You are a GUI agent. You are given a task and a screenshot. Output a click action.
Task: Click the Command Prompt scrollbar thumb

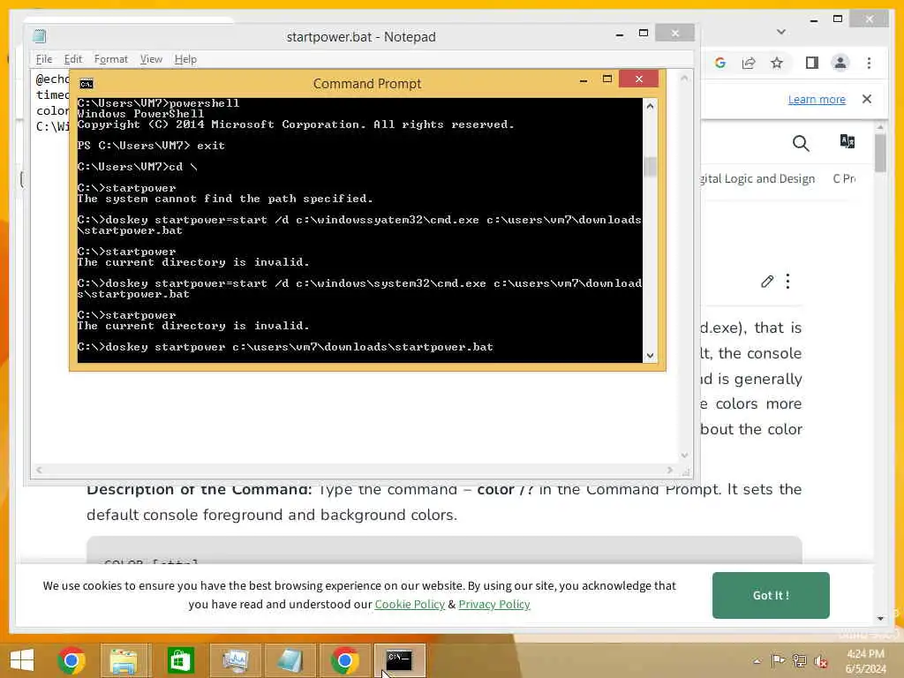(x=650, y=167)
